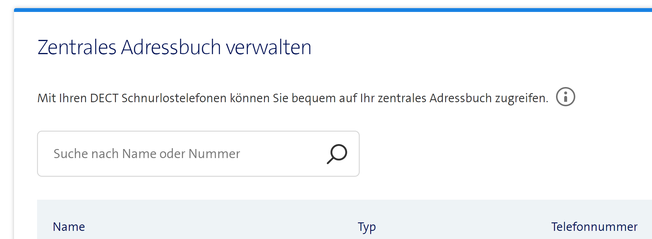Click the heading 'Zentrales Adressbuch verwalten'
Image resolution: width=652 pixels, height=239 pixels.
tap(174, 47)
